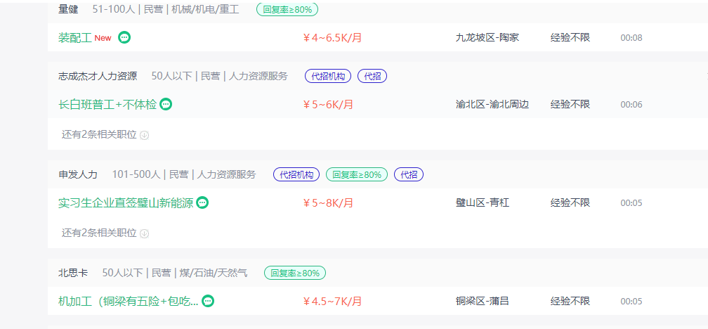This screenshot has height=329, width=708.
Task: Click 代招机构 tag on 志成杰才人力资源
Action: pos(328,77)
